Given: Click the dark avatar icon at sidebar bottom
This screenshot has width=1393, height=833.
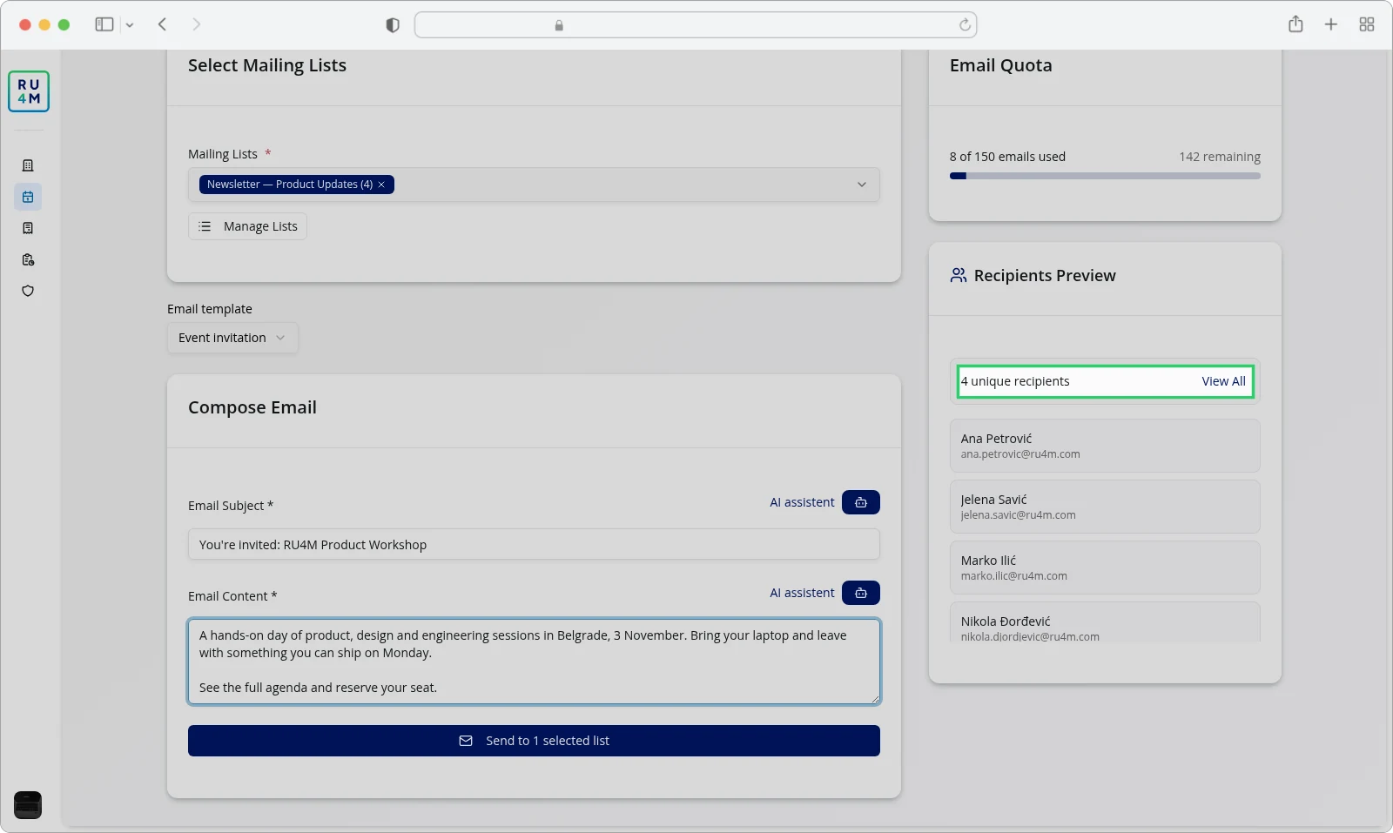Looking at the screenshot, I should [28, 805].
